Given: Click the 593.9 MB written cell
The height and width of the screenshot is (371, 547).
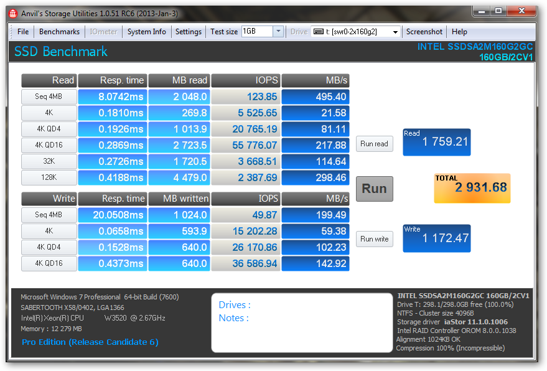Looking at the screenshot, I should 179,231.
